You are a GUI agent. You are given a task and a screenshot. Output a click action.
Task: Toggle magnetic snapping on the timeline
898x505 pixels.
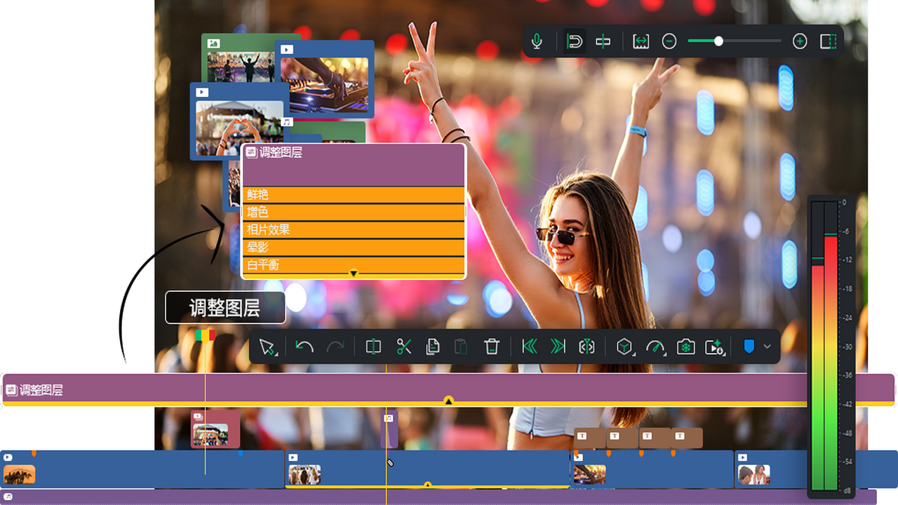tap(575, 42)
